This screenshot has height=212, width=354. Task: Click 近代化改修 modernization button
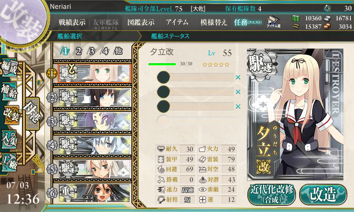tap(272, 194)
